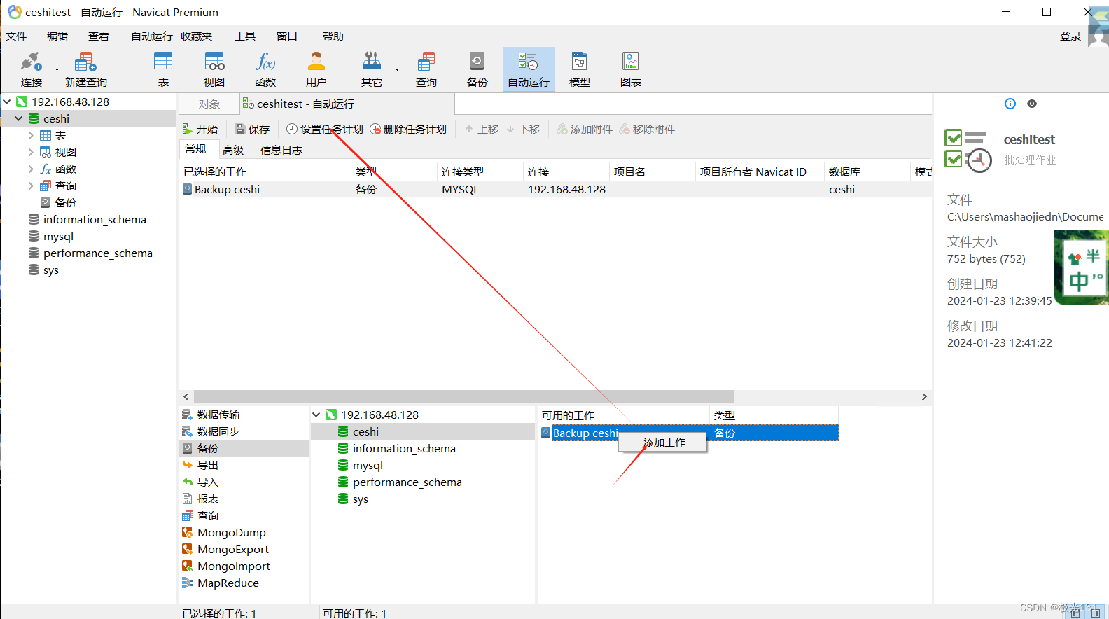Image resolution: width=1109 pixels, height=619 pixels.
Task: Expand the 函数 node under ceshi
Action: [x=31, y=169]
